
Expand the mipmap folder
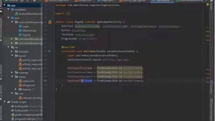pyautogui.click(x=12, y=73)
